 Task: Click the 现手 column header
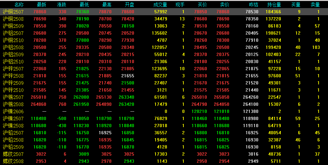click(180, 5)
